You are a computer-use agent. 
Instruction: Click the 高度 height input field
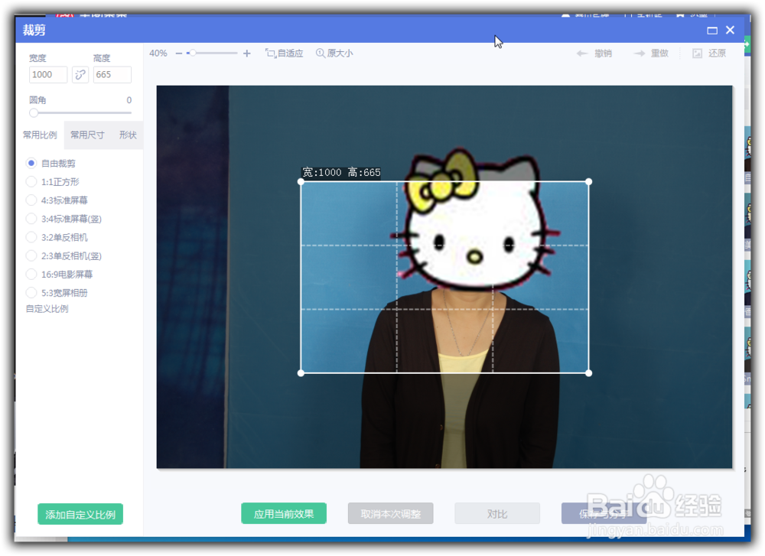coord(112,75)
